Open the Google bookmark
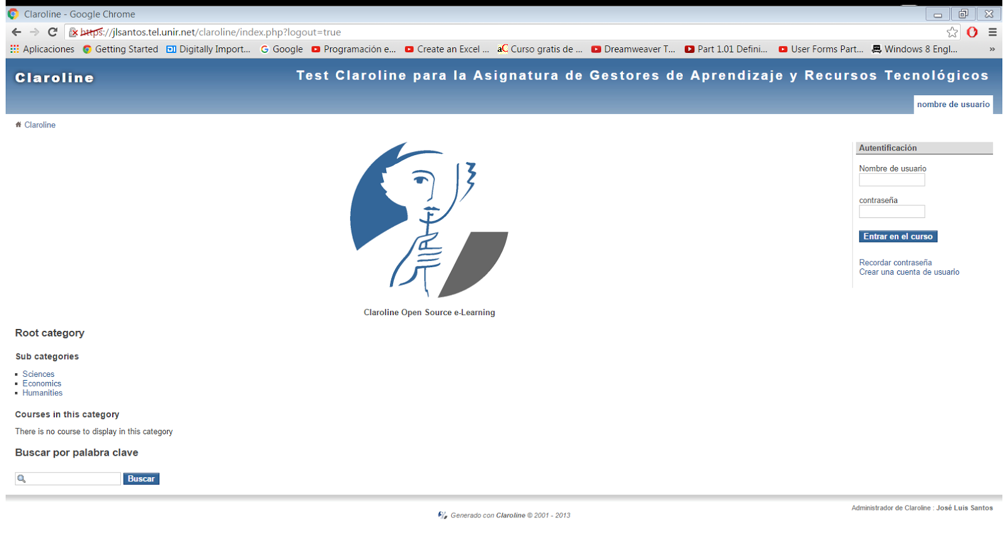The width and height of the screenshot is (1008, 542). [x=282, y=49]
